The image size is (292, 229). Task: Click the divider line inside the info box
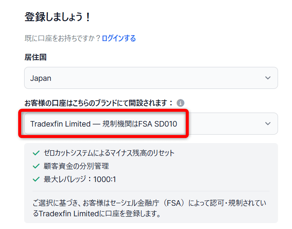point(151,191)
